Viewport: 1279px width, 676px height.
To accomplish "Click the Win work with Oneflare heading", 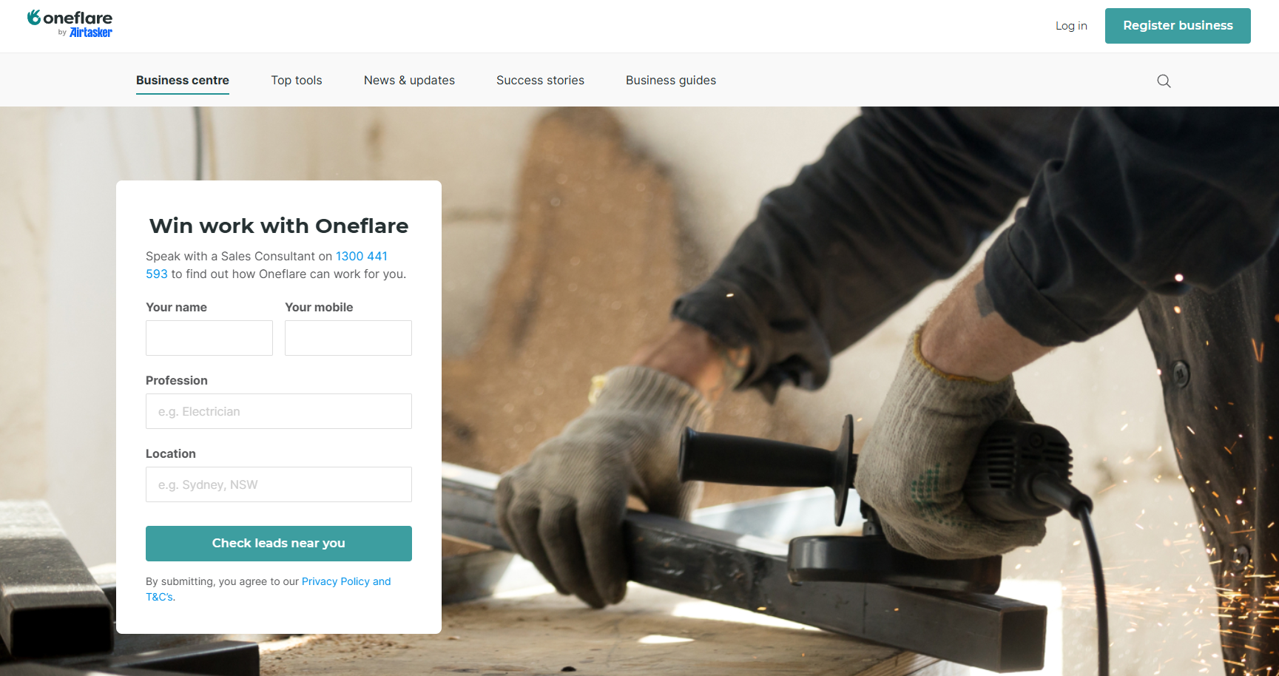I will click(279, 226).
